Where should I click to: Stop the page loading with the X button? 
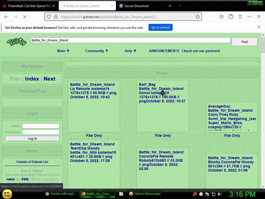point(25,17)
